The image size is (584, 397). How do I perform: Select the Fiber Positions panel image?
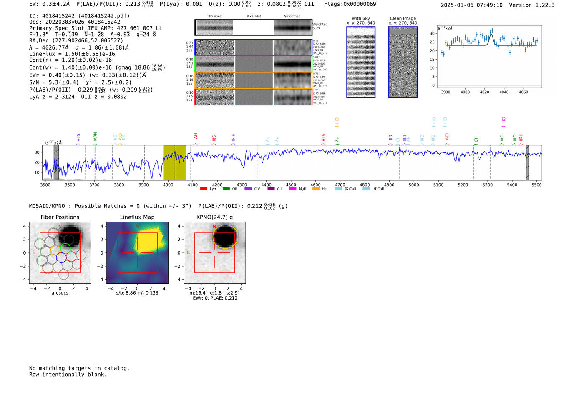(60, 253)
